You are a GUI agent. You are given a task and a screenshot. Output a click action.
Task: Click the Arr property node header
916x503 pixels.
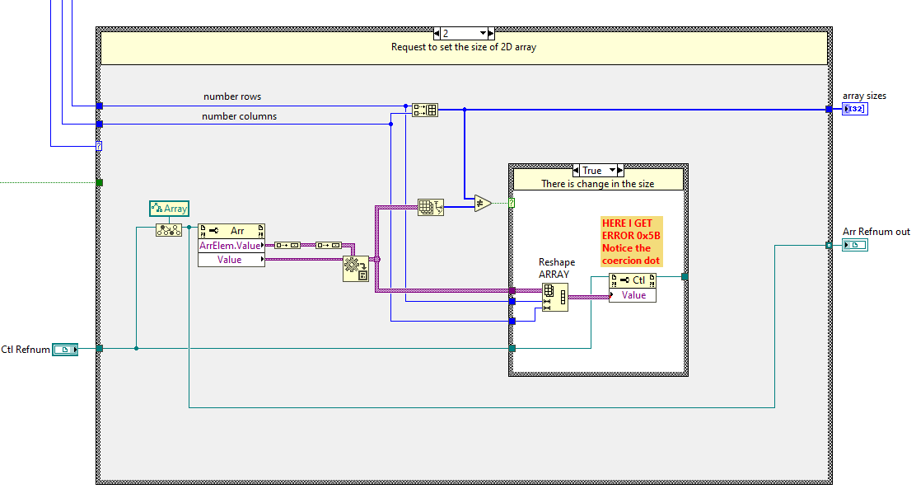point(232,231)
